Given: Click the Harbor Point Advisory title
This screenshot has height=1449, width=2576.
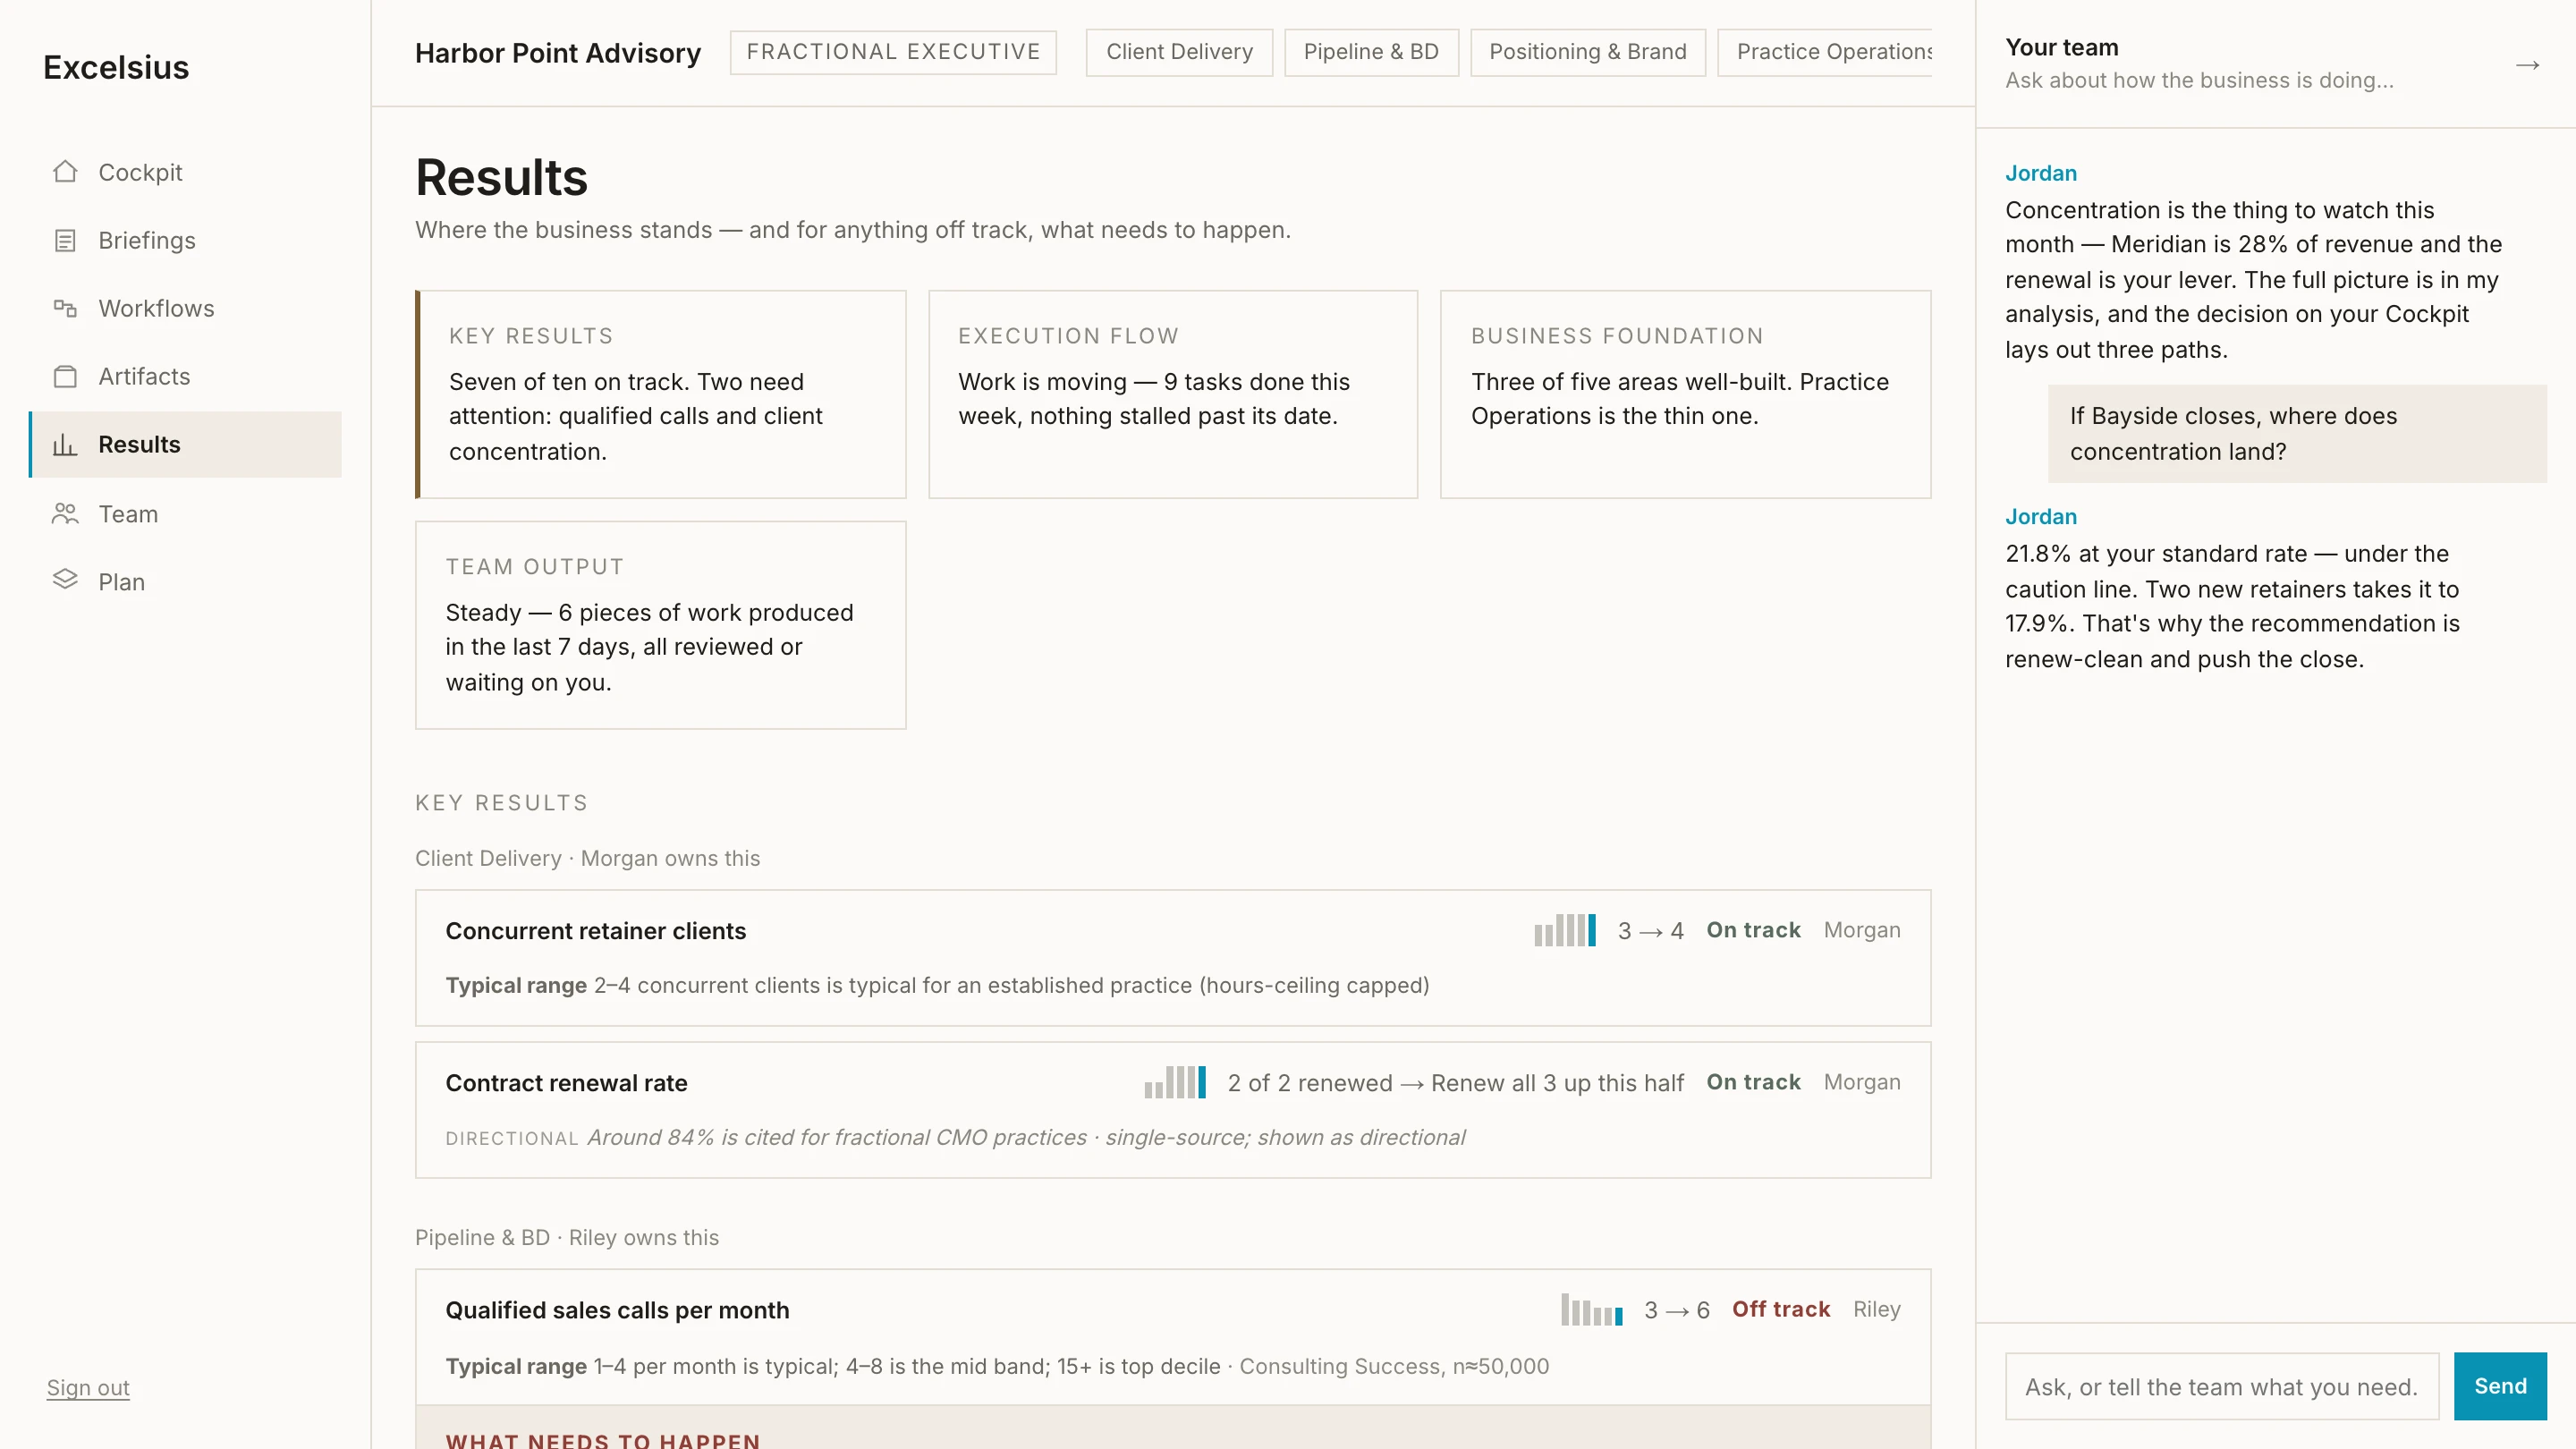Looking at the screenshot, I should (x=558, y=53).
